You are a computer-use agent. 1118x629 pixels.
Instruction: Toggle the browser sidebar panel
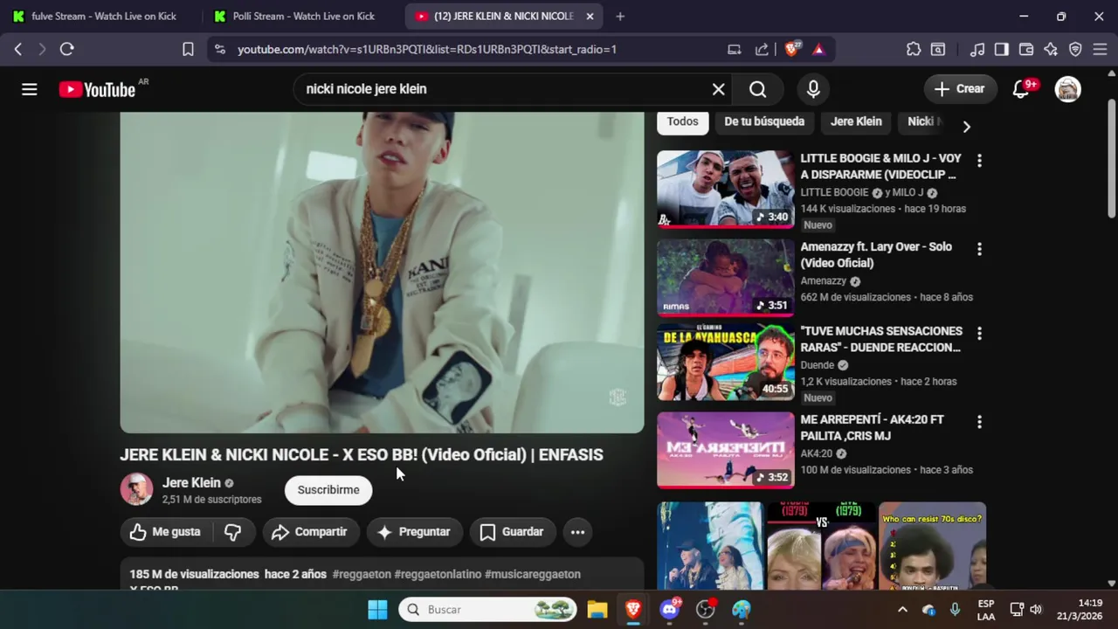(x=1002, y=49)
